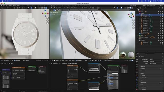Open the Options dropdown in right viewport
Image resolution: width=164 pixels, height=92 pixels.
point(132,10)
